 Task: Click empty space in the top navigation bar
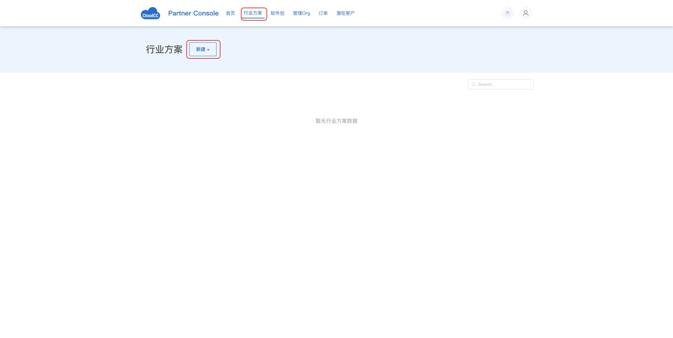point(427,13)
